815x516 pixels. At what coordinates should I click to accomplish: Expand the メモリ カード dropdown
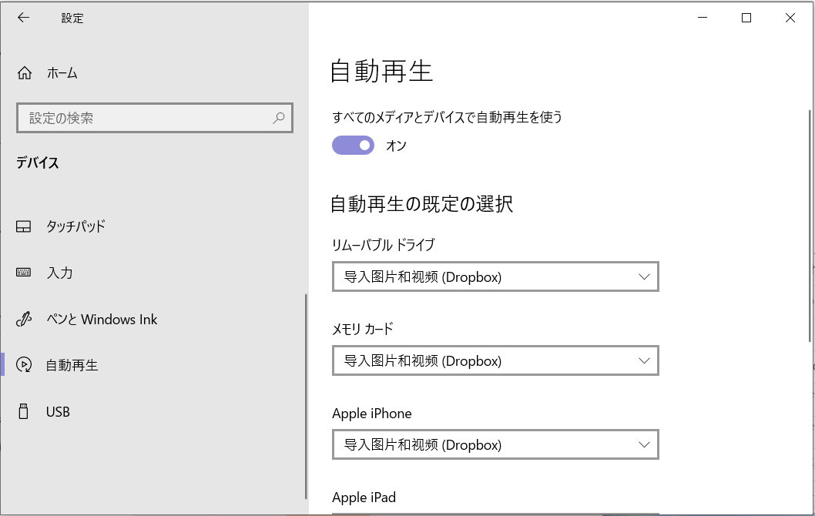(x=495, y=360)
